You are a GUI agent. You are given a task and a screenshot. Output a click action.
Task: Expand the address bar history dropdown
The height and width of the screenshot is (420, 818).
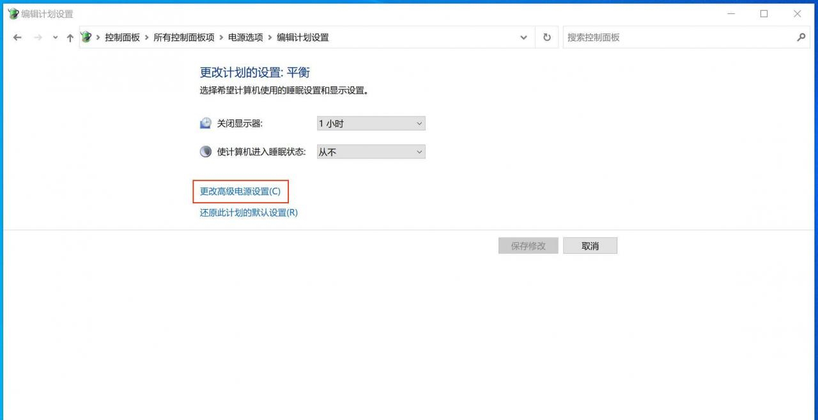[524, 38]
